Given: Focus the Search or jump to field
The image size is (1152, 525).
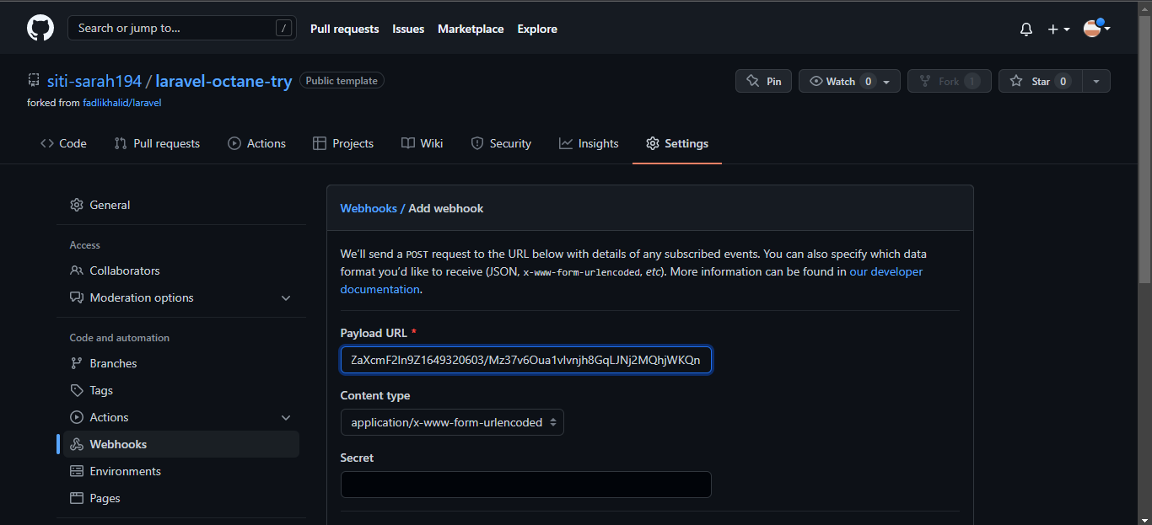Looking at the screenshot, I should tap(181, 29).
